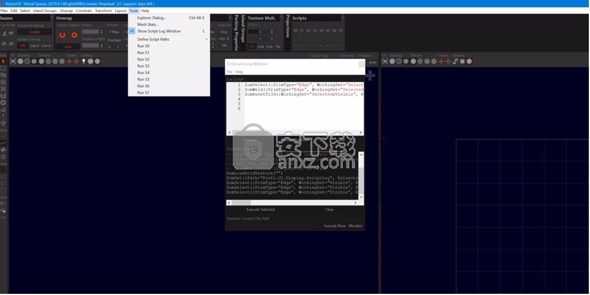This screenshot has width=590, height=295.
Task: Click the red edge mode icon in left toolbar
Action: [x=3, y=143]
